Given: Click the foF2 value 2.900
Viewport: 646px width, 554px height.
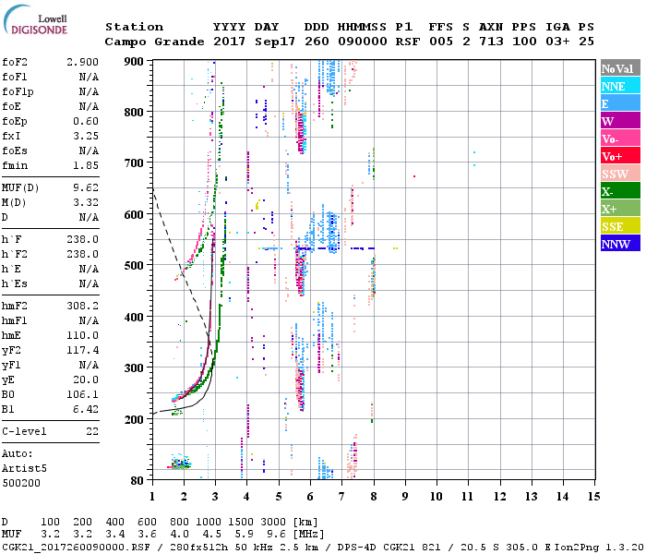Looking at the screenshot, I should click(x=83, y=60).
